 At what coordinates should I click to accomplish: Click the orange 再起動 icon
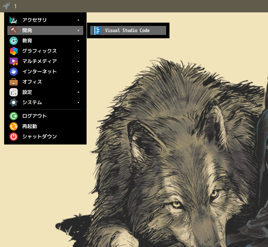point(14,126)
